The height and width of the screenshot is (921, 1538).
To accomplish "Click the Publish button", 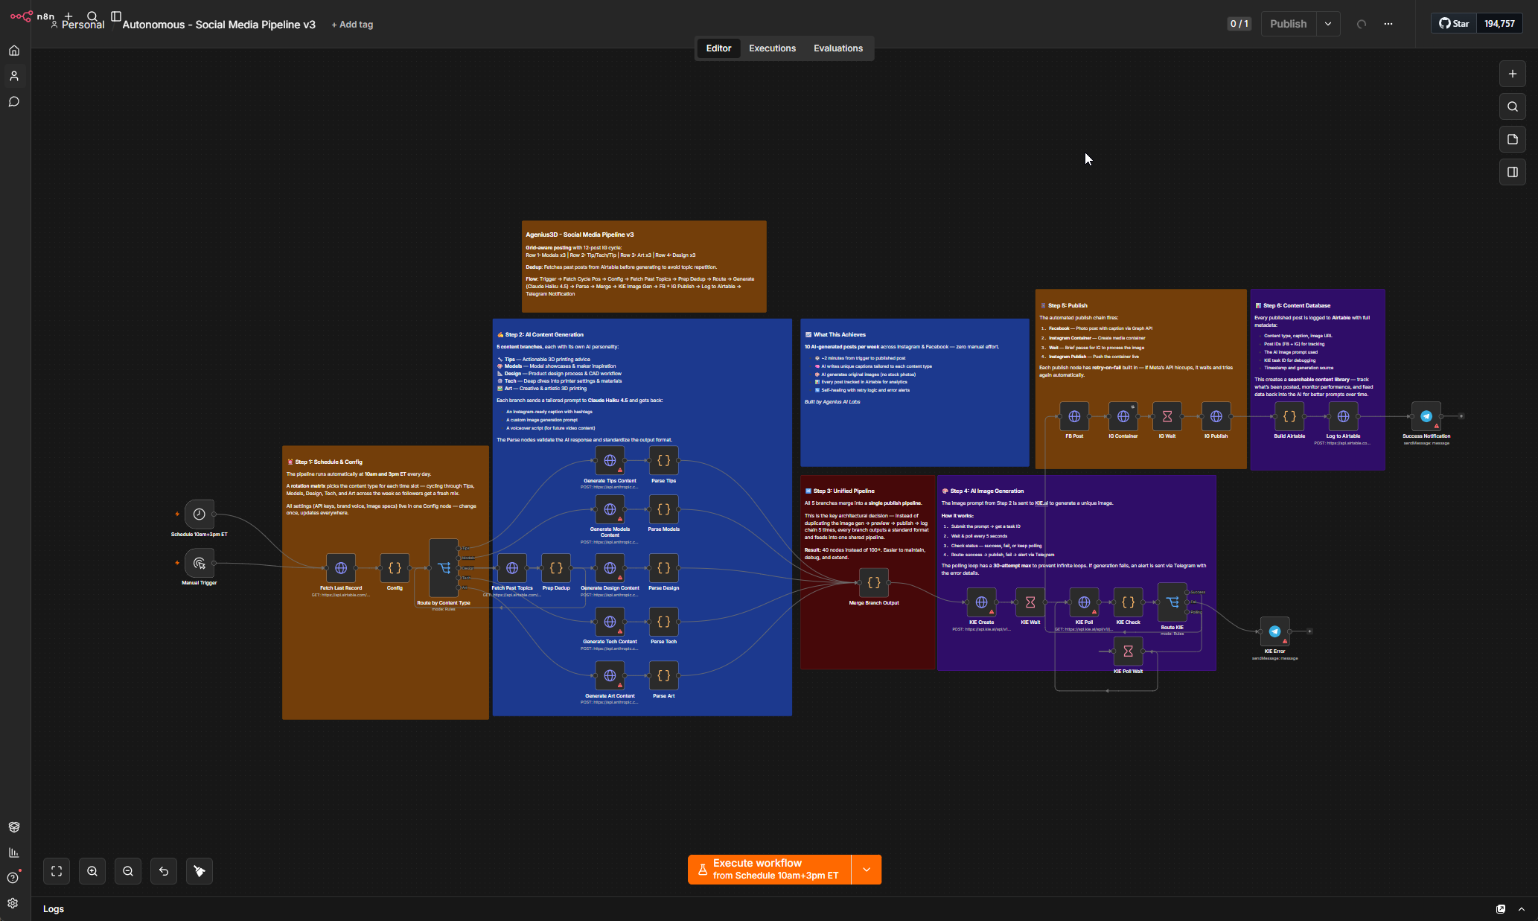I will [1288, 24].
